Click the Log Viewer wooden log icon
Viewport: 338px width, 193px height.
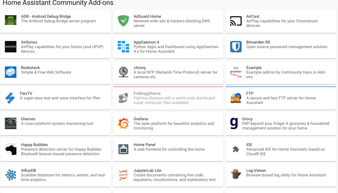(236, 174)
